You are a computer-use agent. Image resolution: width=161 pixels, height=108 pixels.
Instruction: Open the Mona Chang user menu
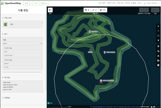[x=151, y=3]
